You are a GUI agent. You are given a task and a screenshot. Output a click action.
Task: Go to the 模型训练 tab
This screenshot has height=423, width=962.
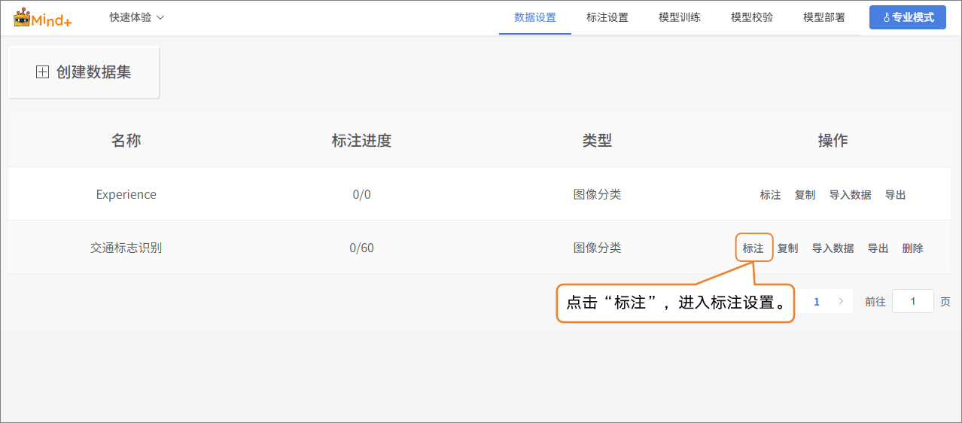pos(679,17)
